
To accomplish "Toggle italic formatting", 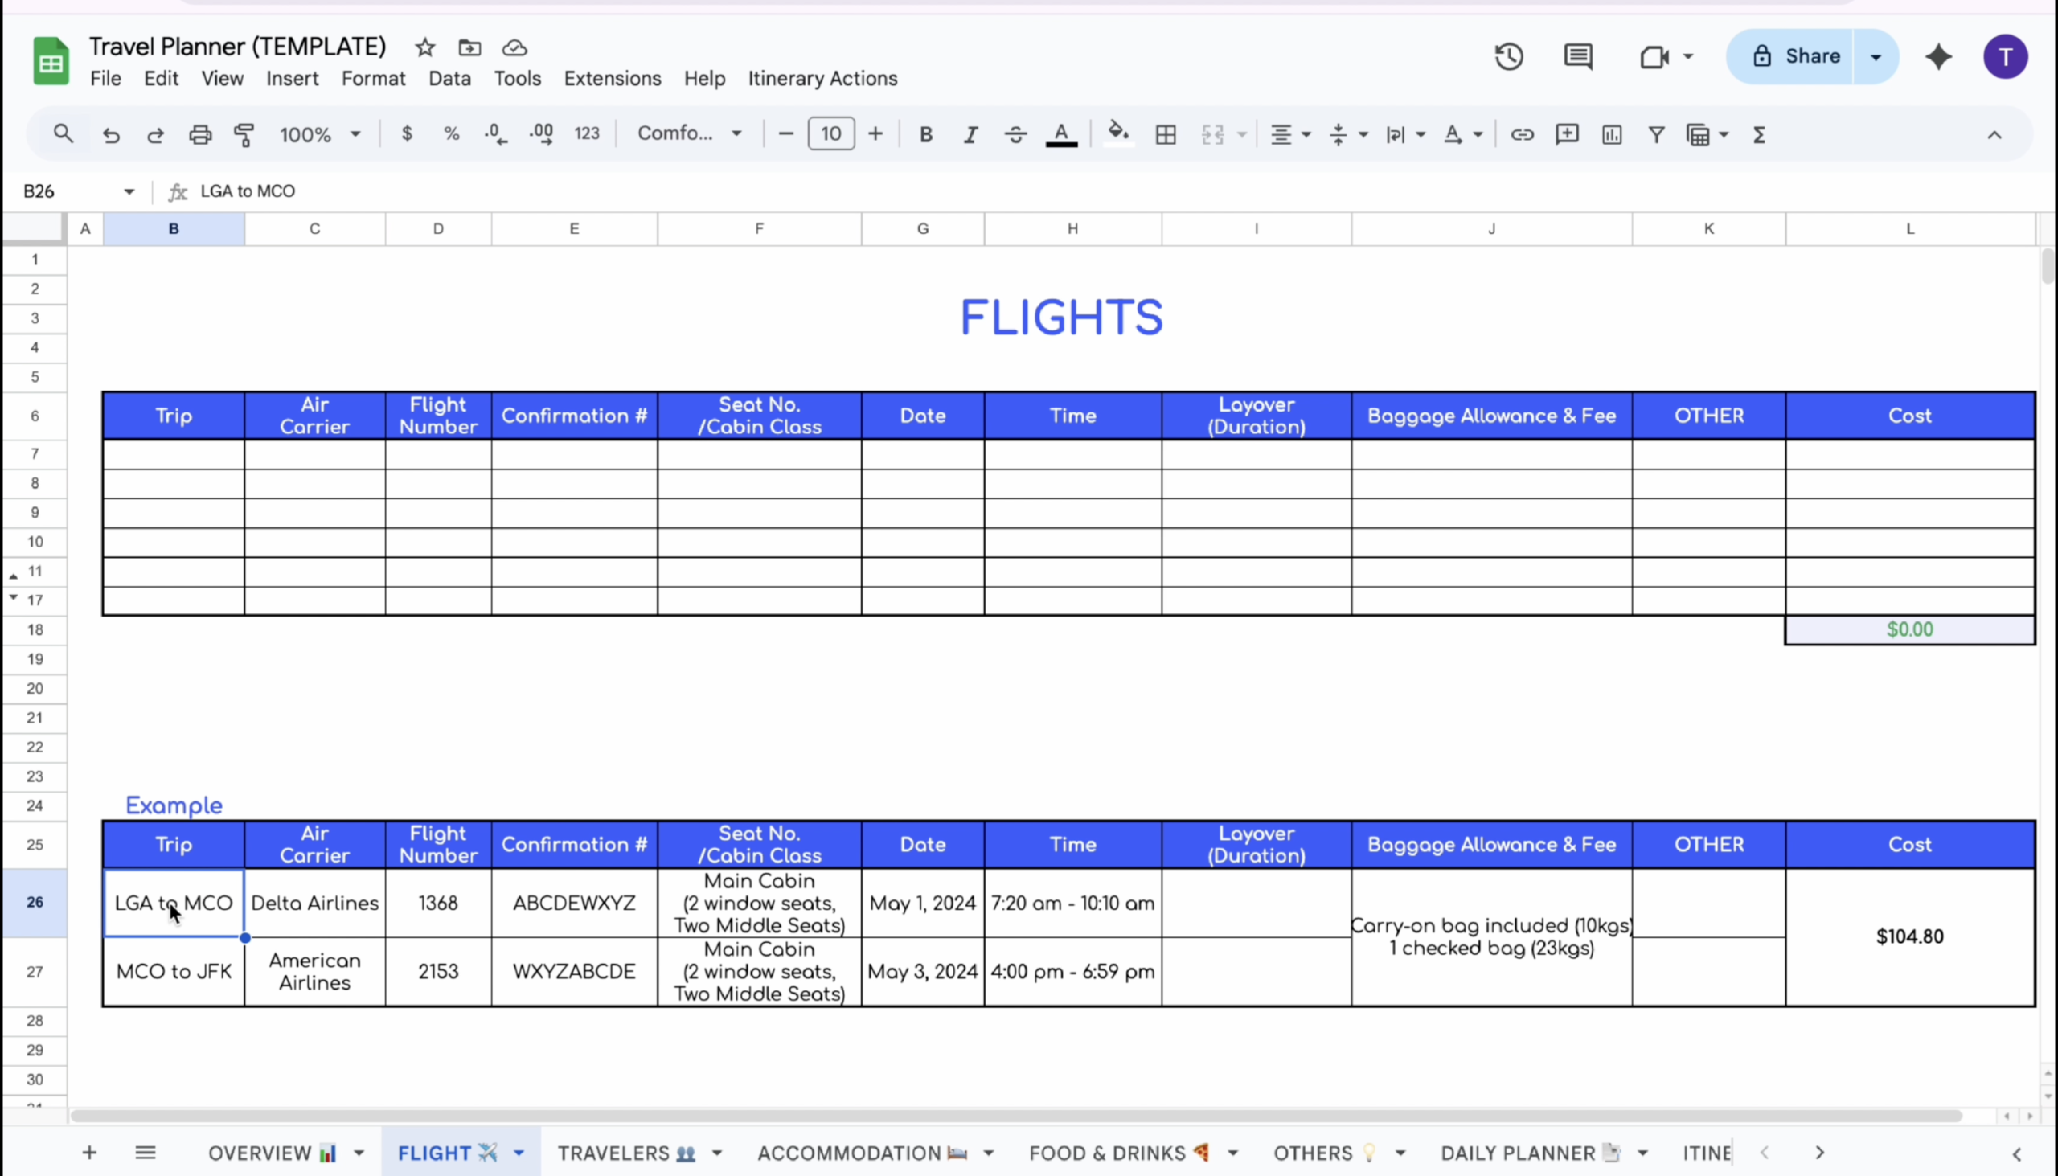I will tap(970, 134).
